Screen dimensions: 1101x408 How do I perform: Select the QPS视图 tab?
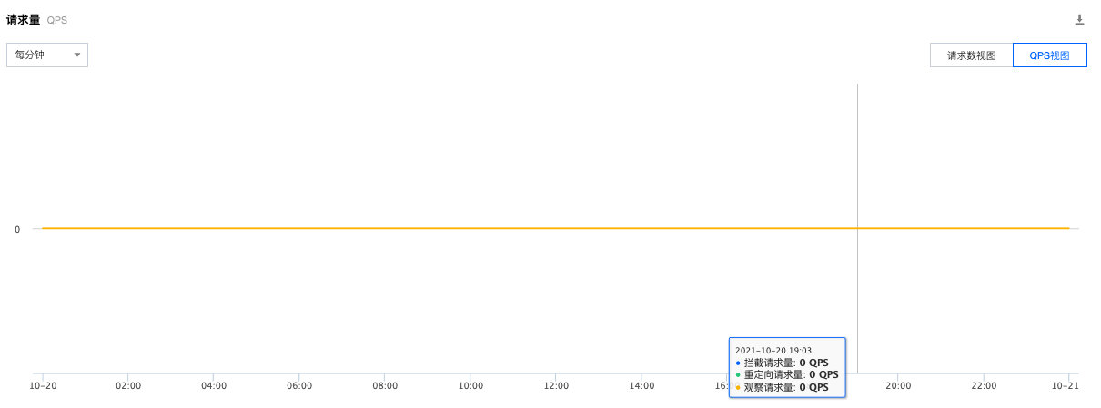(x=1049, y=55)
